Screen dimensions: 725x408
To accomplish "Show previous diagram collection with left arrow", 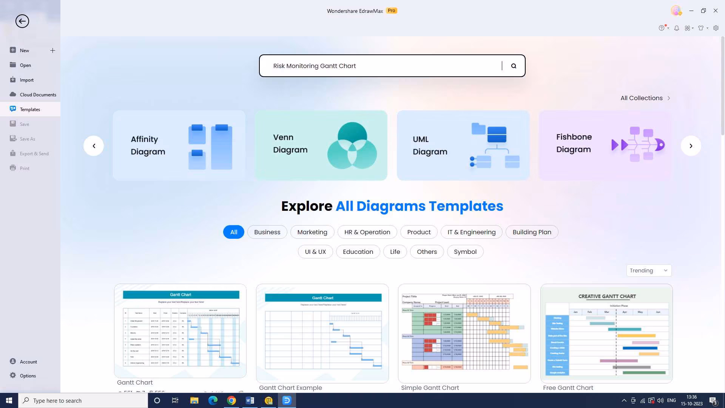I will (x=94, y=146).
